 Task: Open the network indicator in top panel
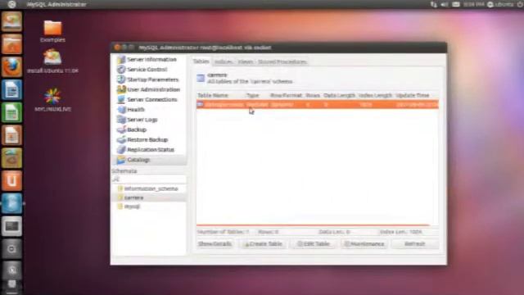434,4
